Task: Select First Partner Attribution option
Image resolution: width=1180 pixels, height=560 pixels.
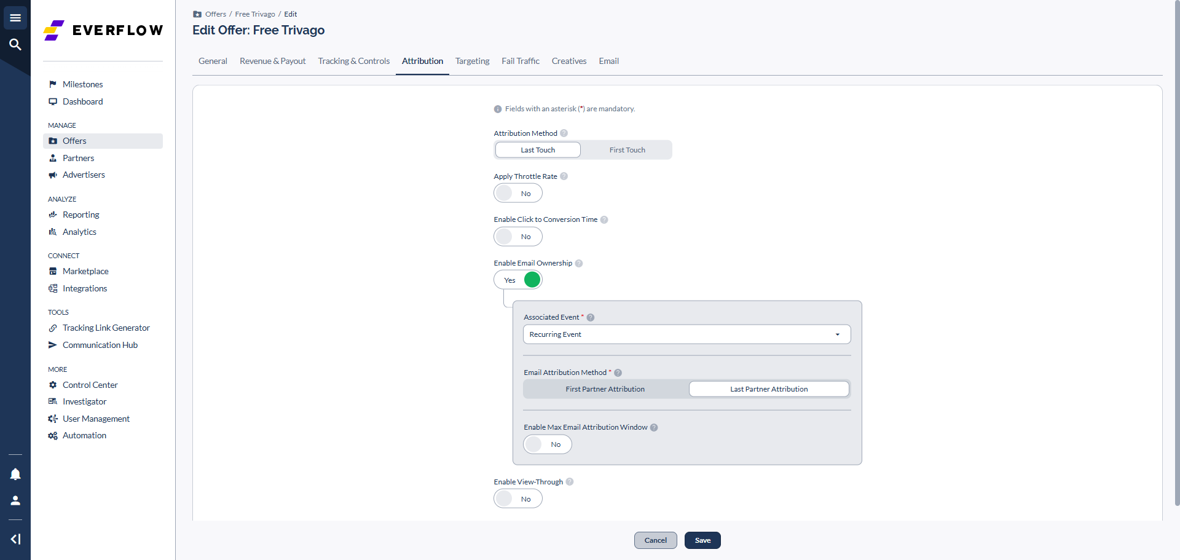Action: click(605, 389)
